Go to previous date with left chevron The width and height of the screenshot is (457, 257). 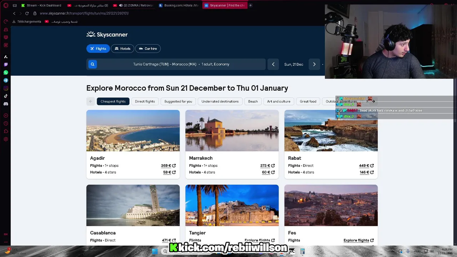(x=273, y=64)
